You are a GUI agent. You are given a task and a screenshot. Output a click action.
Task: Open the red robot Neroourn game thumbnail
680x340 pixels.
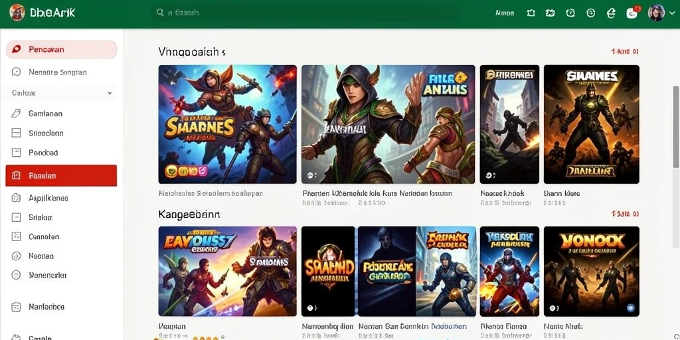click(509, 271)
